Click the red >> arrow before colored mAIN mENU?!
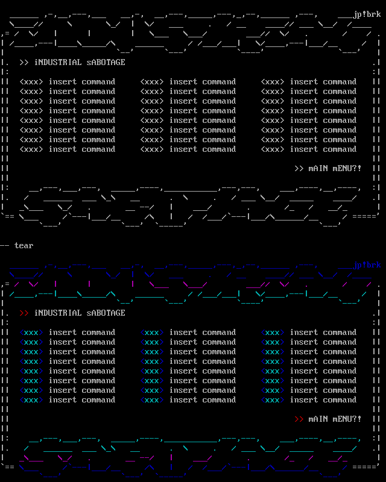This screenshot has width=386, height=482. coord(299,419)
